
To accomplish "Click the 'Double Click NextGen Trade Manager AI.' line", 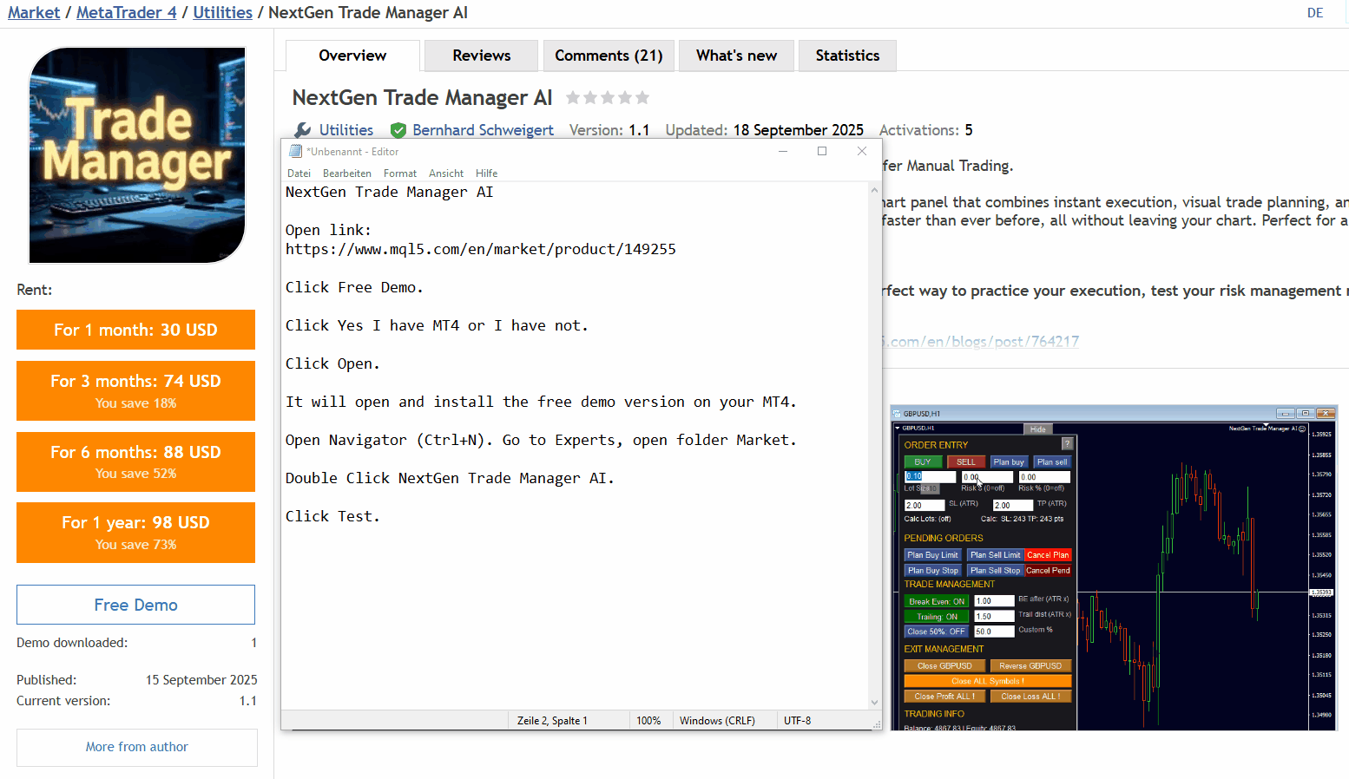I will [450, 478].
